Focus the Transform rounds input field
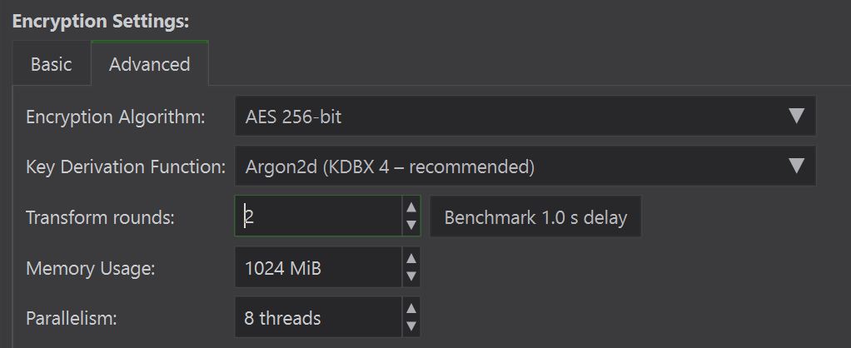 [x=318, y=217]
